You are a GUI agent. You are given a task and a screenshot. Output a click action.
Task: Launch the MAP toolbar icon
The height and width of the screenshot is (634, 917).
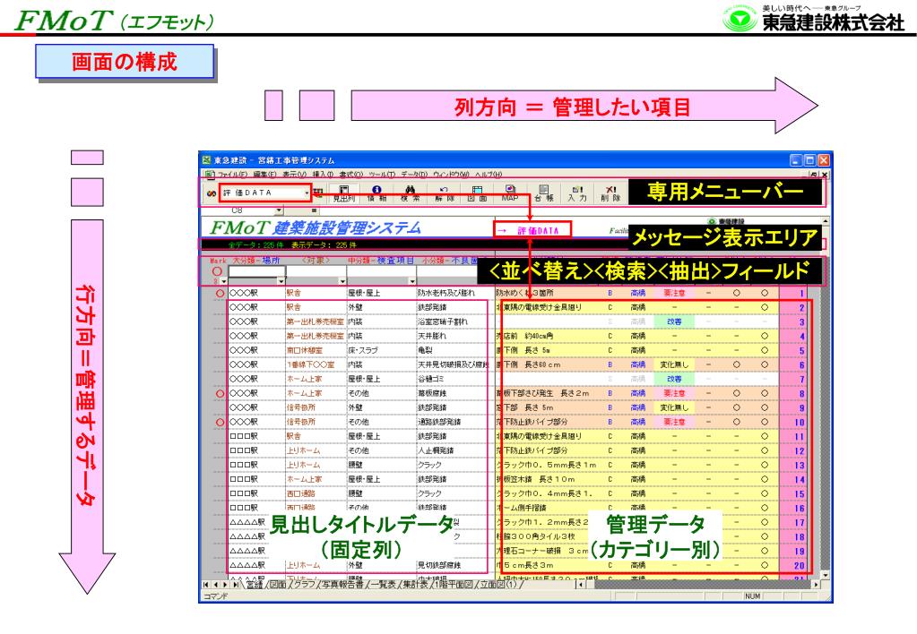(510, 193)
